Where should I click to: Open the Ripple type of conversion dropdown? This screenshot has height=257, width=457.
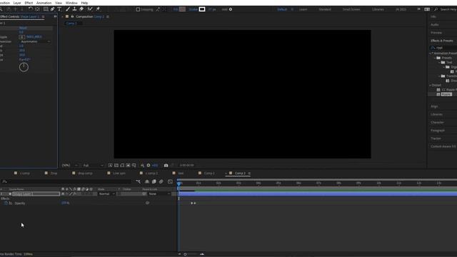click(35, 41)
